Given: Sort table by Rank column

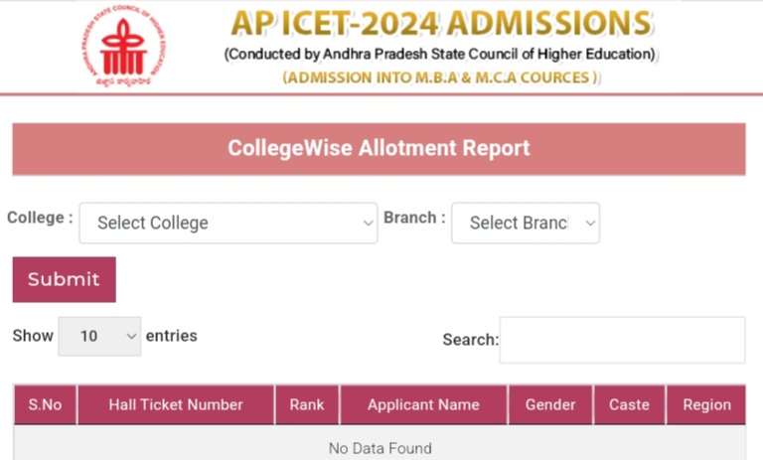Looking at the screenshot, I should click(x=307, y=404).
